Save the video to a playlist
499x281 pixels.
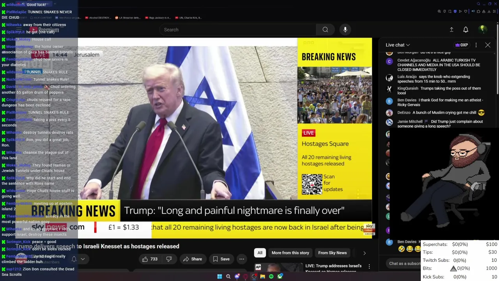coord(221,259)
